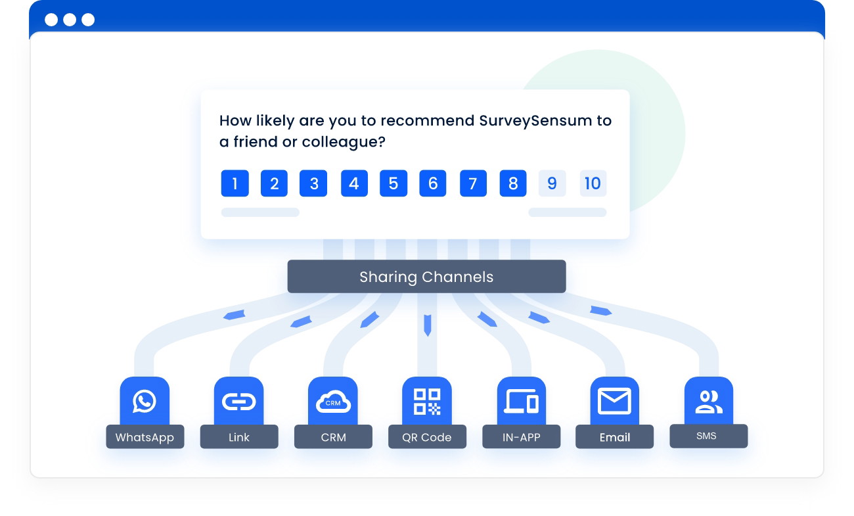Rate 1 on the recommendation scale
This screenshot has width=854, height=516.
[x=235, y=183]
